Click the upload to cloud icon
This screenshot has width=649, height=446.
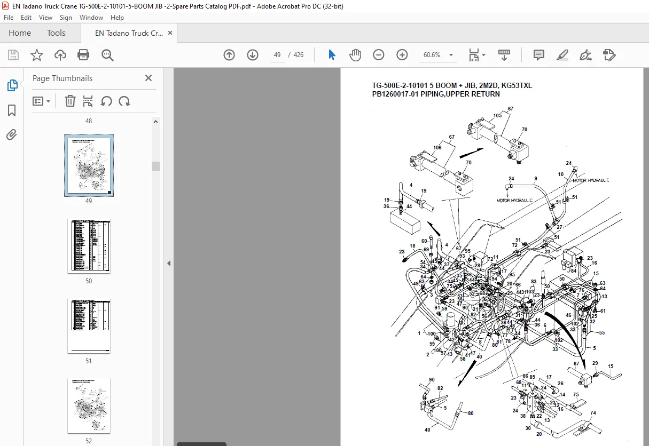[60, 55]
